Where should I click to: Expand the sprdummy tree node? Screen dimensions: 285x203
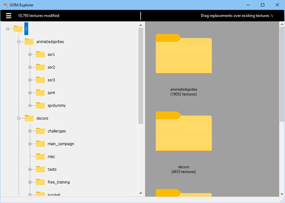coord(30,106)
